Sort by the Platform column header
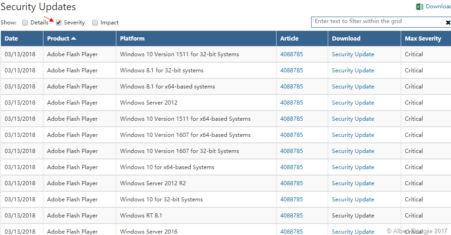The width and height of the screenshot is (451, 235). [x=132, y=39]
